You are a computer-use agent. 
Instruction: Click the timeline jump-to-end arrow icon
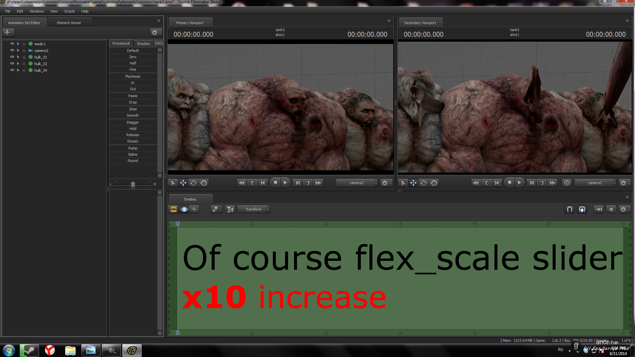598,209
